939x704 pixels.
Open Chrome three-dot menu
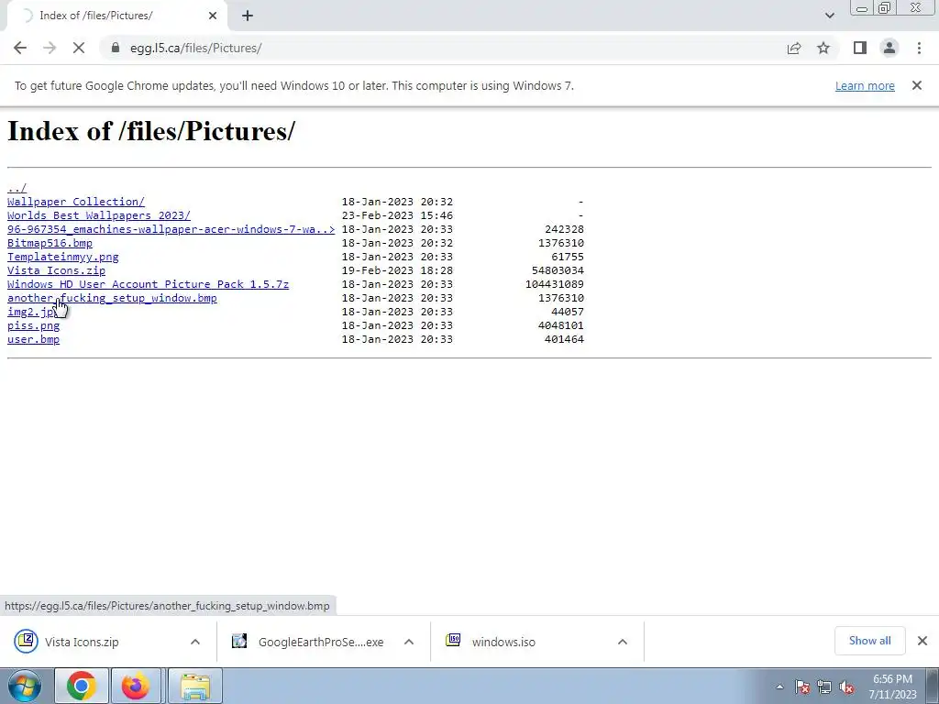click(919, 48)
